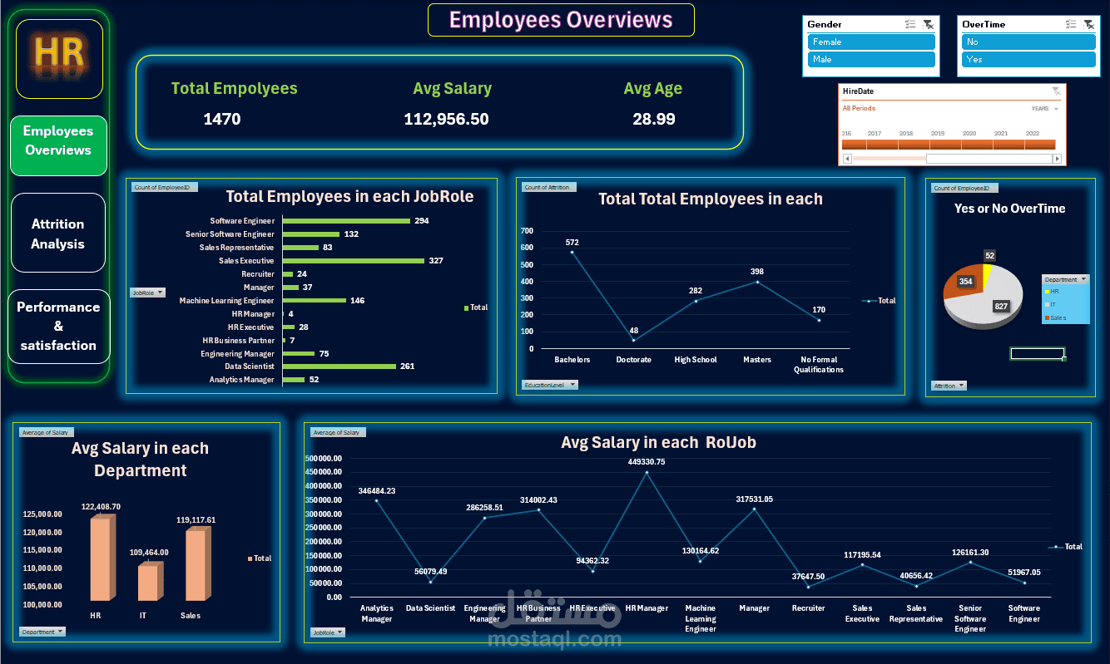The height and width of the screenshot is (664, 1110).
Task: Click the Bachelors point labeled 572
Action: tap(572, 252)
